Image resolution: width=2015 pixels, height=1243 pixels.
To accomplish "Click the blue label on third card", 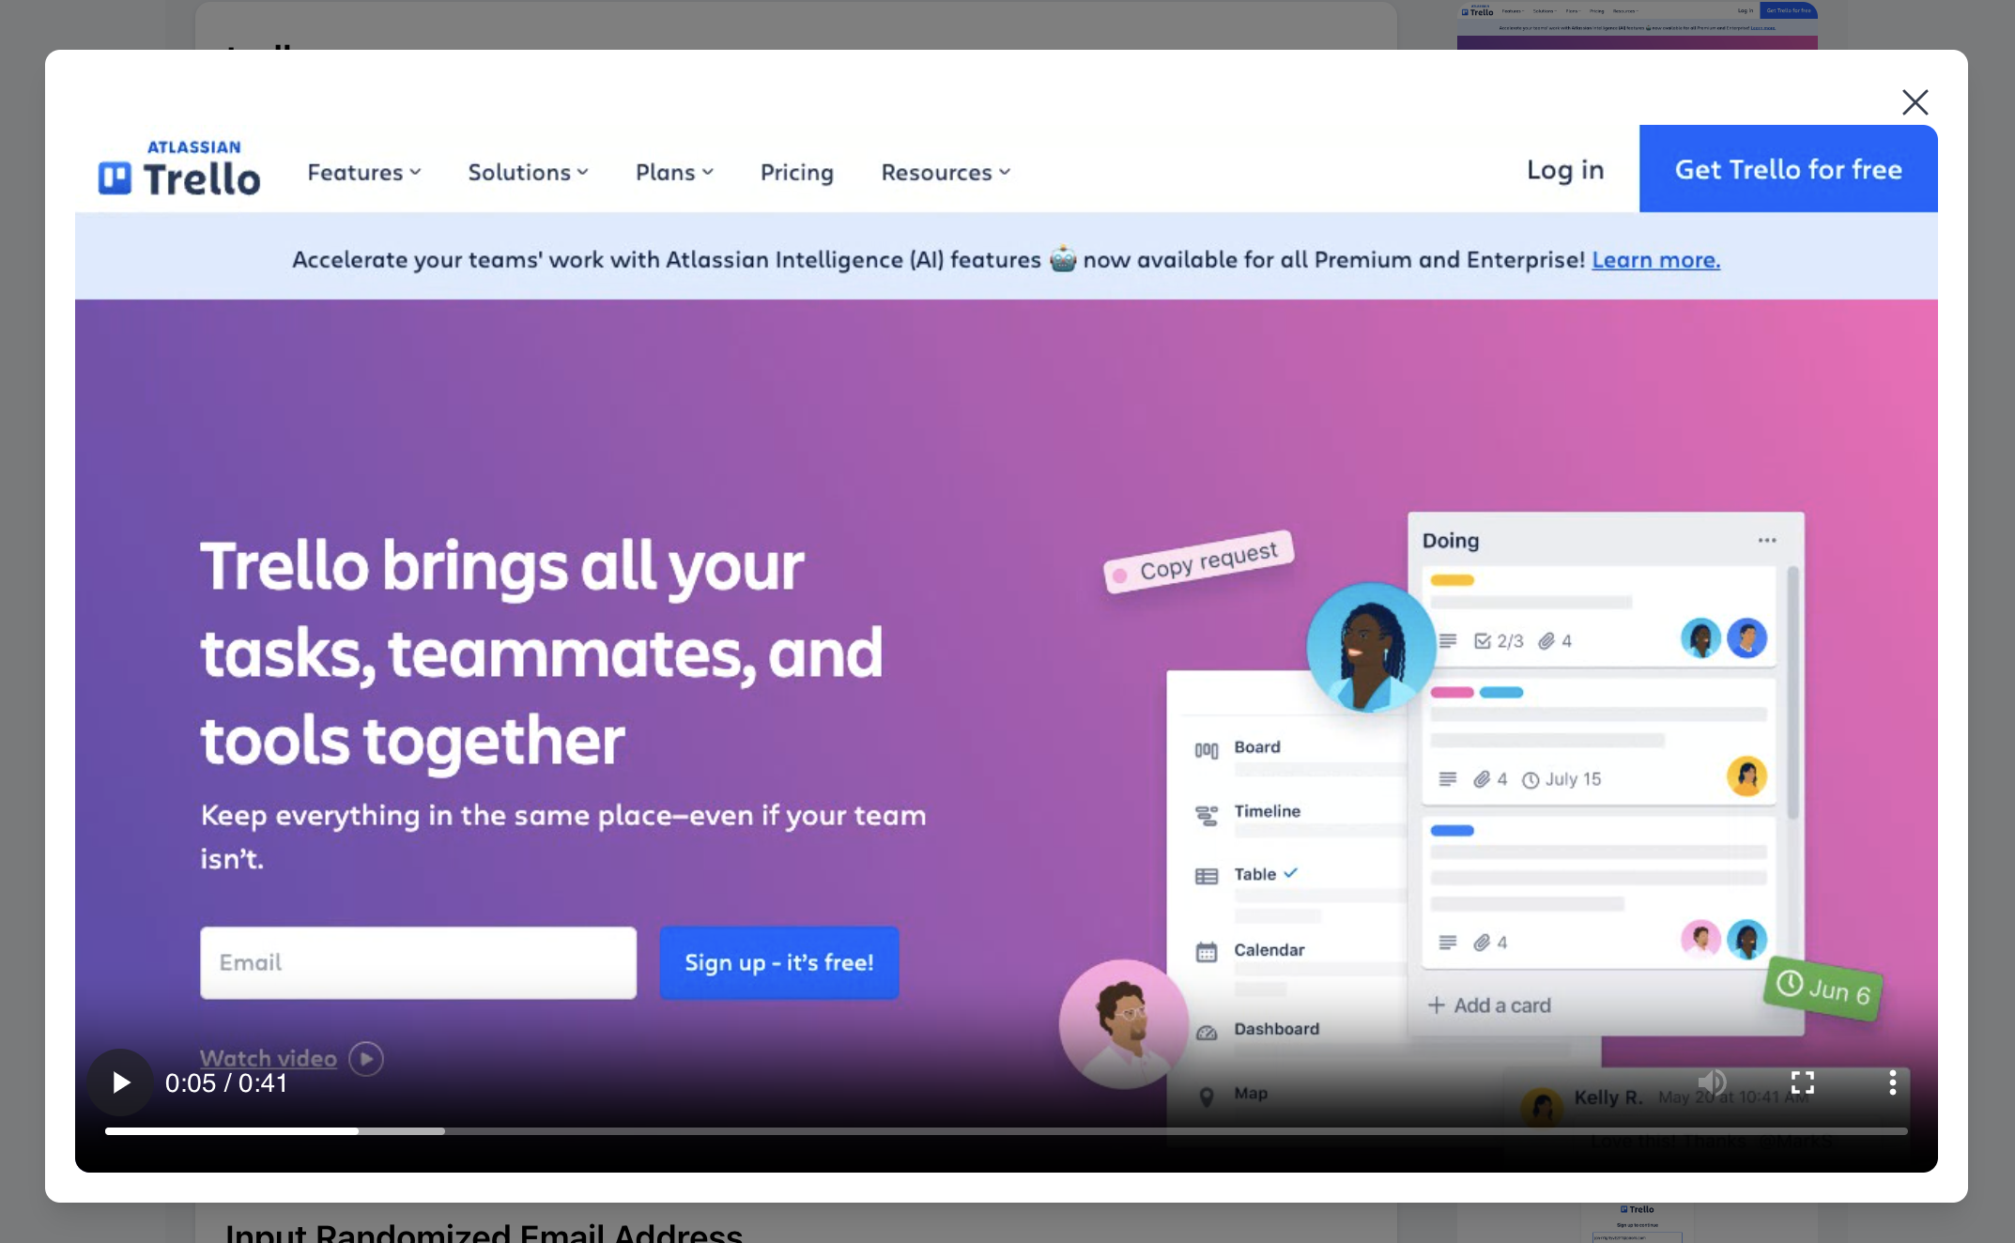I will [1452, 831].
